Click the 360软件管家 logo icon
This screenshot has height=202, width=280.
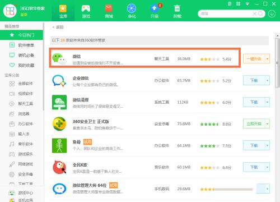[10, 11]
